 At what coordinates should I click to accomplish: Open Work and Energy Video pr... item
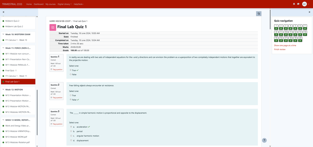point(18,126)
